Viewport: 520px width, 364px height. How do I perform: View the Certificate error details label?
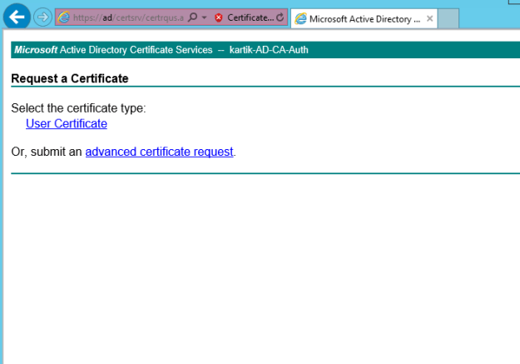[x=250, y=17]
